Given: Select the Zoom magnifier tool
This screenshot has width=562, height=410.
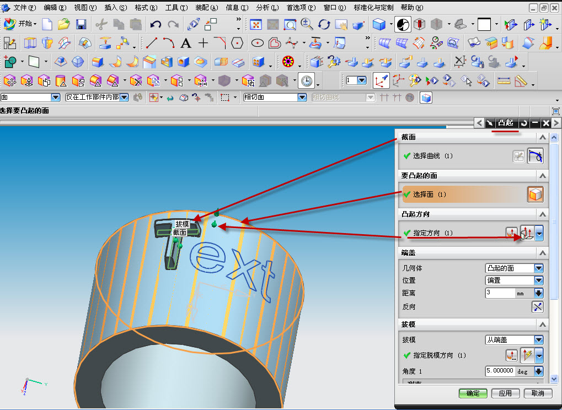Looking at the screenshot, I should point(307,24).
